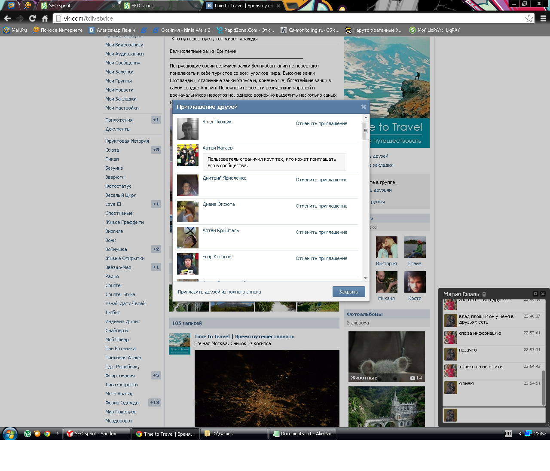Cancel invitation for Влад Площик

coord(321,123)
